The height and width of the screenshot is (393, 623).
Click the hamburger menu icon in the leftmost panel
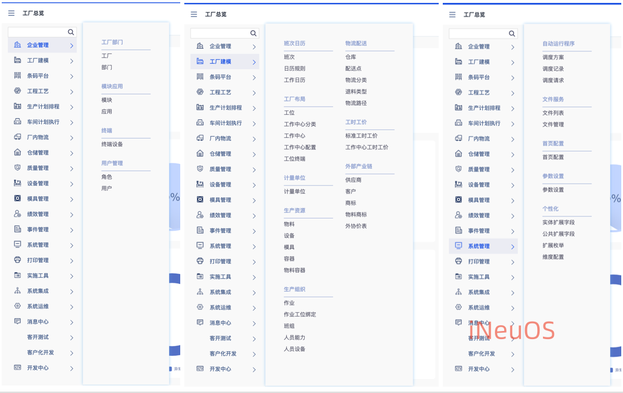[x=12, y=13]
